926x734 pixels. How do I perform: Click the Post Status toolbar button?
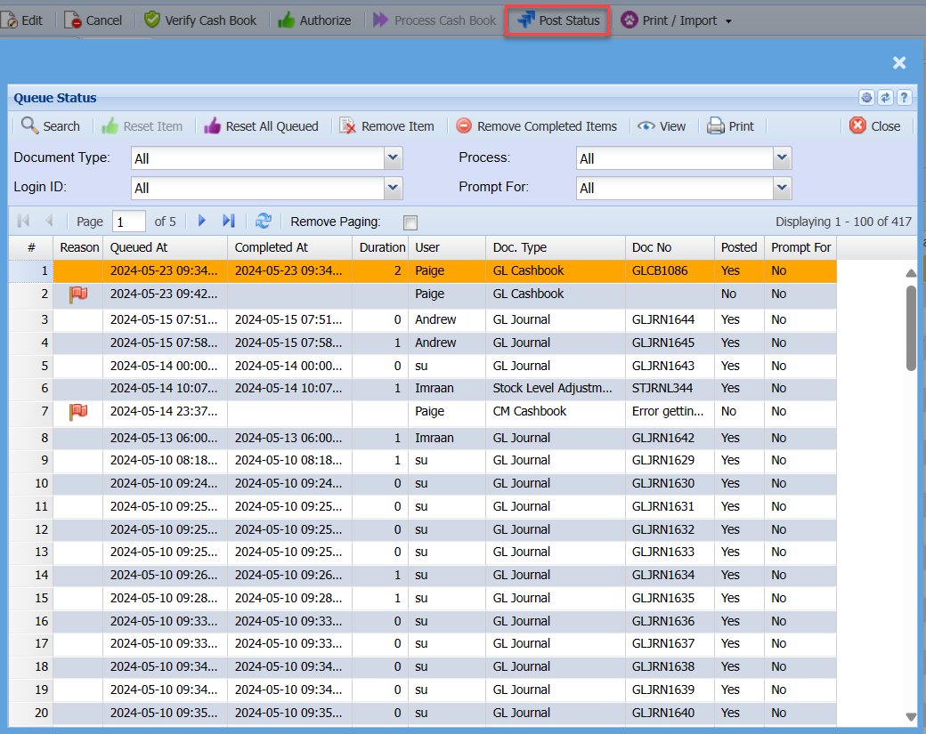point(558,20)
